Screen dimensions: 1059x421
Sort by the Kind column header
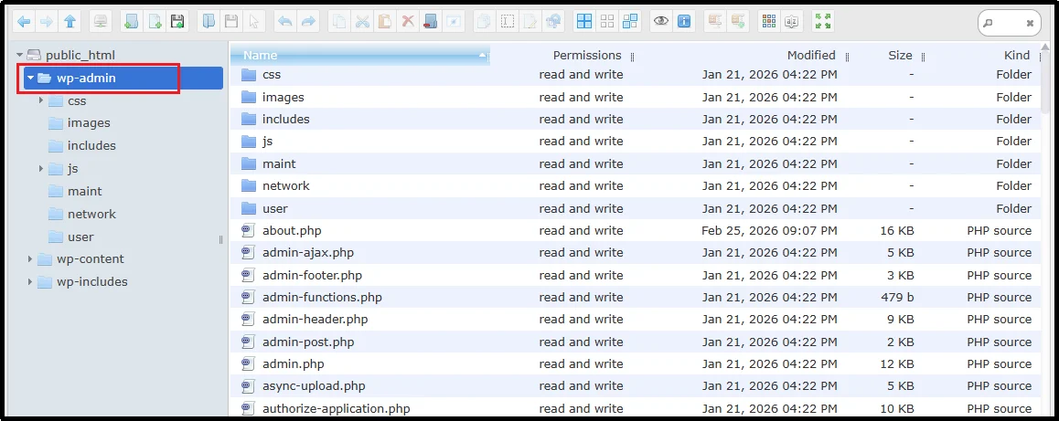(x=1016, y=56)
